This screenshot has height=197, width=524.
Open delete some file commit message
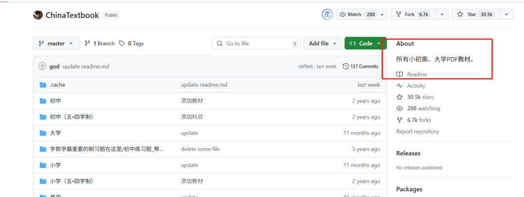click(x=200, y=149)
